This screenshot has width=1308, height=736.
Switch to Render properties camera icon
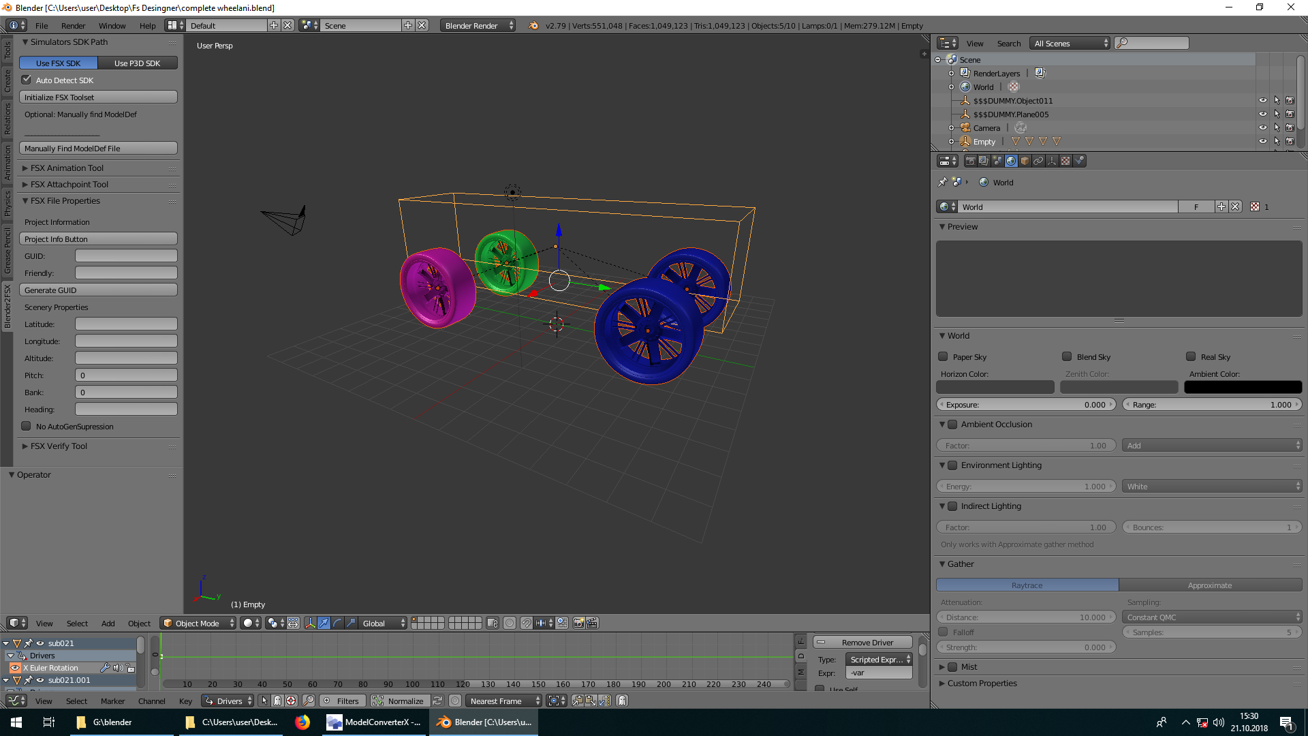point(970,161)
